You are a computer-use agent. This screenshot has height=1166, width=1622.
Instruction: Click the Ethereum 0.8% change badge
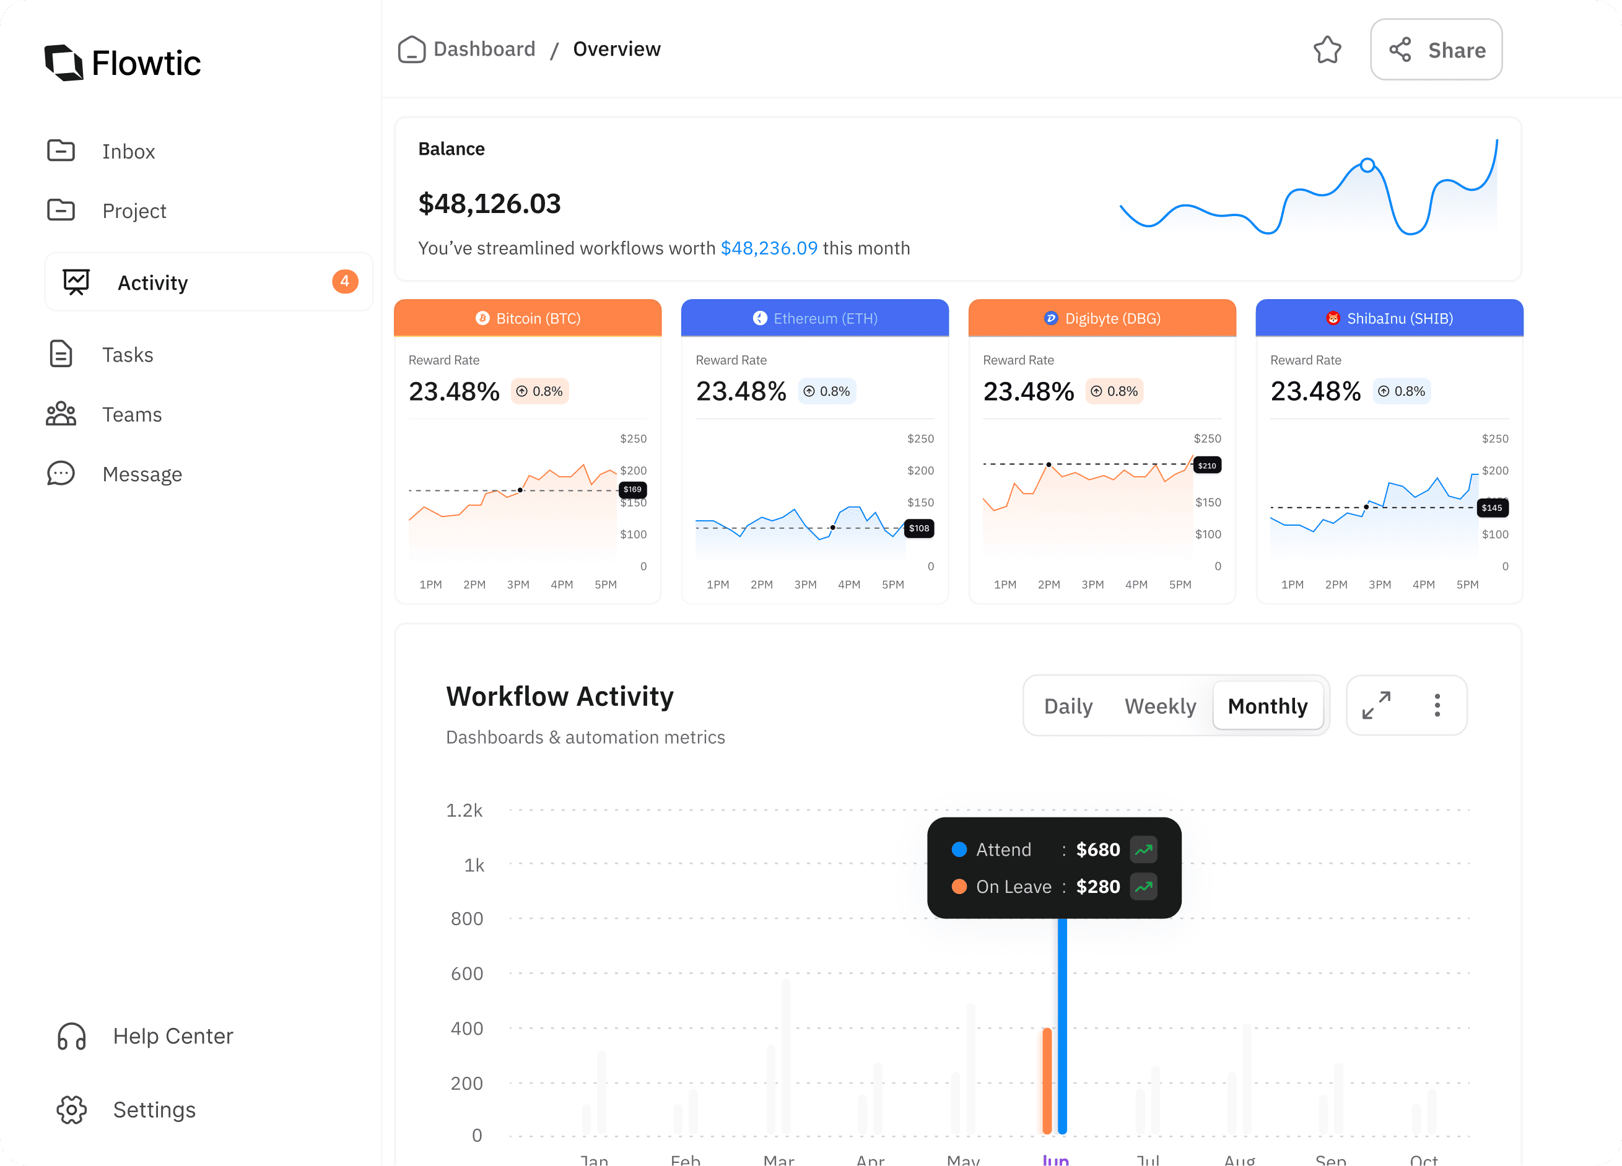(827, 391)
